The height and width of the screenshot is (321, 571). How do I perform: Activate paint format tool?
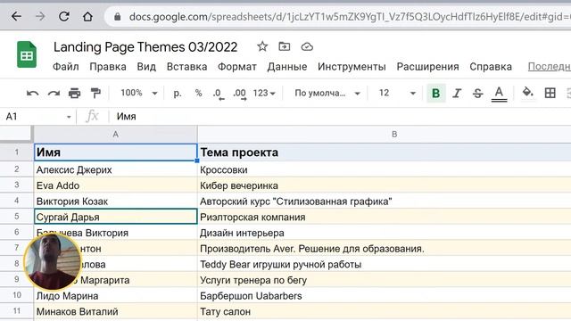click(95, 94)
